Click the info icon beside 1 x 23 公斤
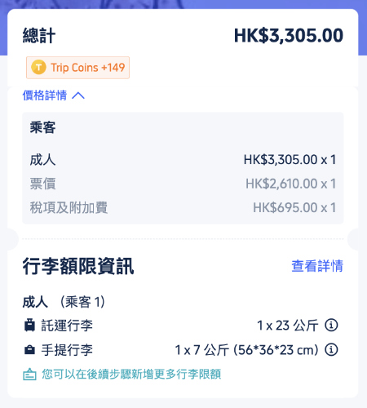Image resolution: width=367 pixels, height=408 pixels. 331,325
